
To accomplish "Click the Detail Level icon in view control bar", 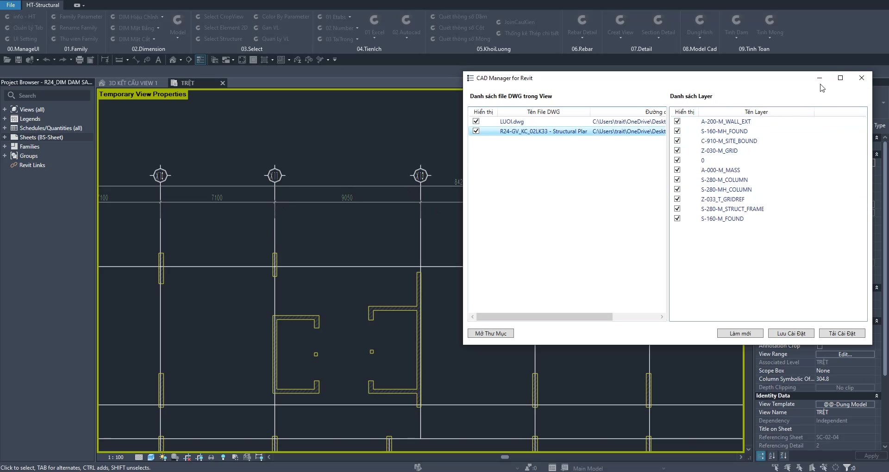I will tap(139, 457).
